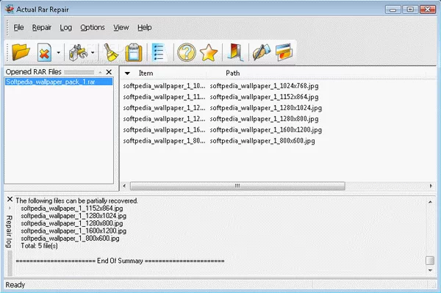
Task: Click the horizontal scrollbar thumb in file list
Action: pos(237,186)
